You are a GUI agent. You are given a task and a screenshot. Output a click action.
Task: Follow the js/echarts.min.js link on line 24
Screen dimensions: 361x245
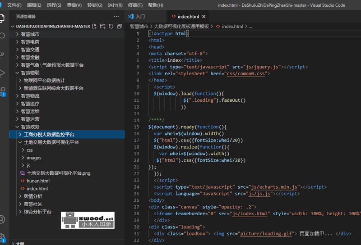click(x=275, y=187)
